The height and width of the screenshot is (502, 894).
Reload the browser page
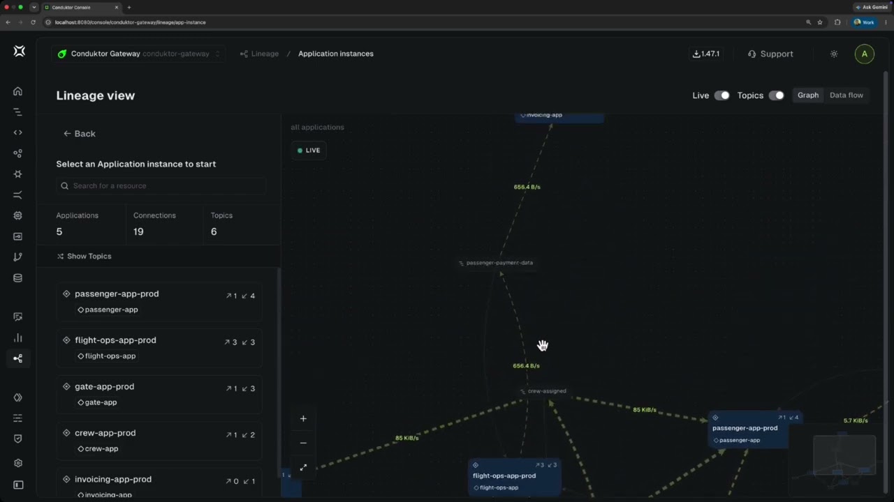point(33,22)
